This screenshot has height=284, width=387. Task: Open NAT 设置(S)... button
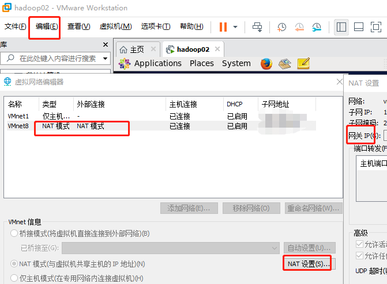[x=309, y=264]
